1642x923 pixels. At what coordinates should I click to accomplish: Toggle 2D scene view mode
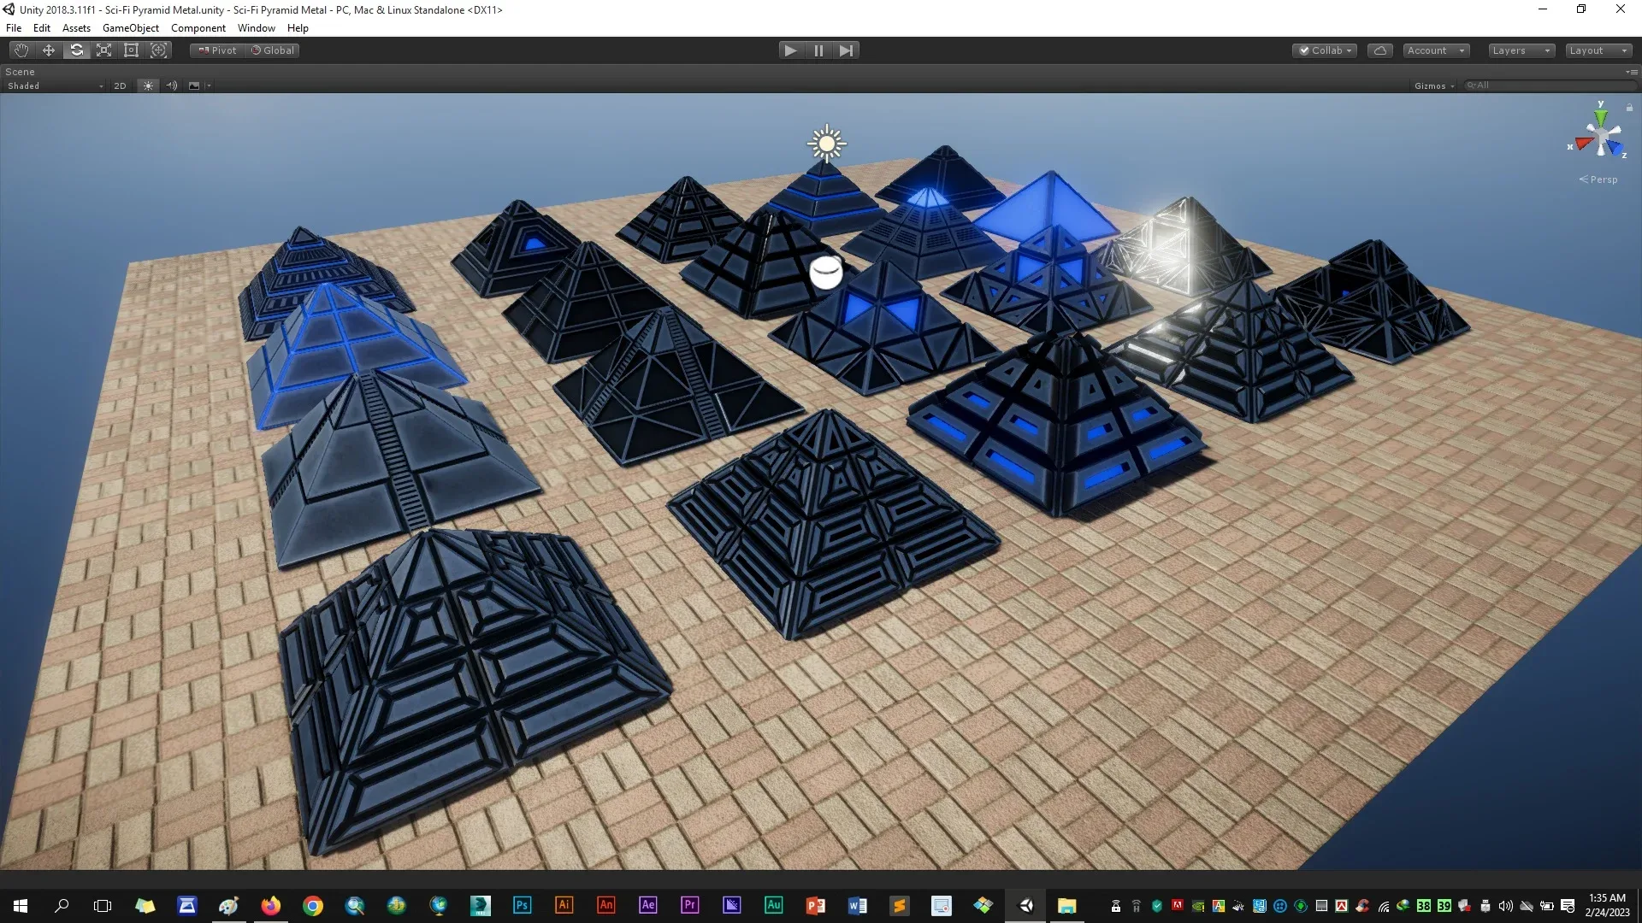[x=120, y=85]
